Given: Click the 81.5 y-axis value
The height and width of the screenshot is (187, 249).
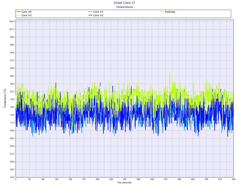Looking at the screenshot, I should pos(12,92).
